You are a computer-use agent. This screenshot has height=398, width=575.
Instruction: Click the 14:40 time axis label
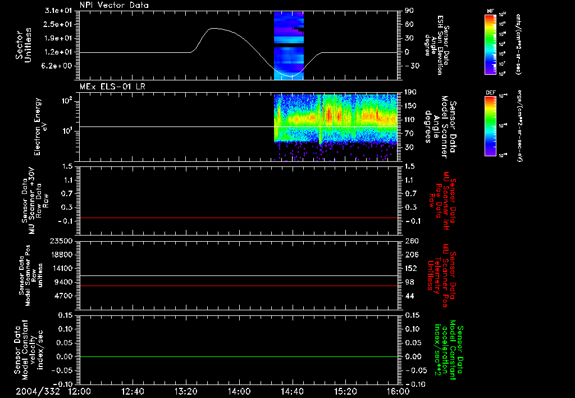click(292, 392)
